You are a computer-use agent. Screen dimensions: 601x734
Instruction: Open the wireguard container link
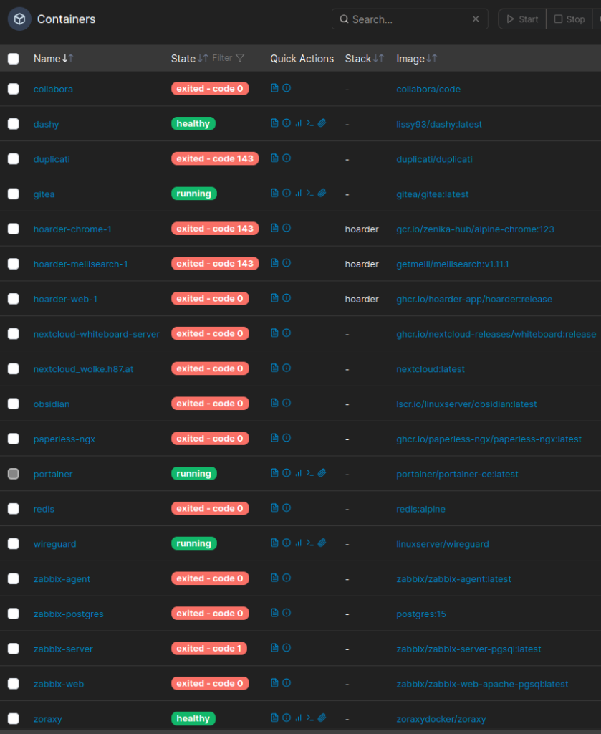pyautogui.click(x=54, y=544)
